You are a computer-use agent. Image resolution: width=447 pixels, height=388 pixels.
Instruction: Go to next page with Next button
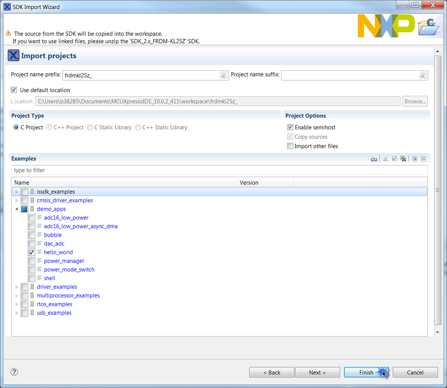point(317,372)
